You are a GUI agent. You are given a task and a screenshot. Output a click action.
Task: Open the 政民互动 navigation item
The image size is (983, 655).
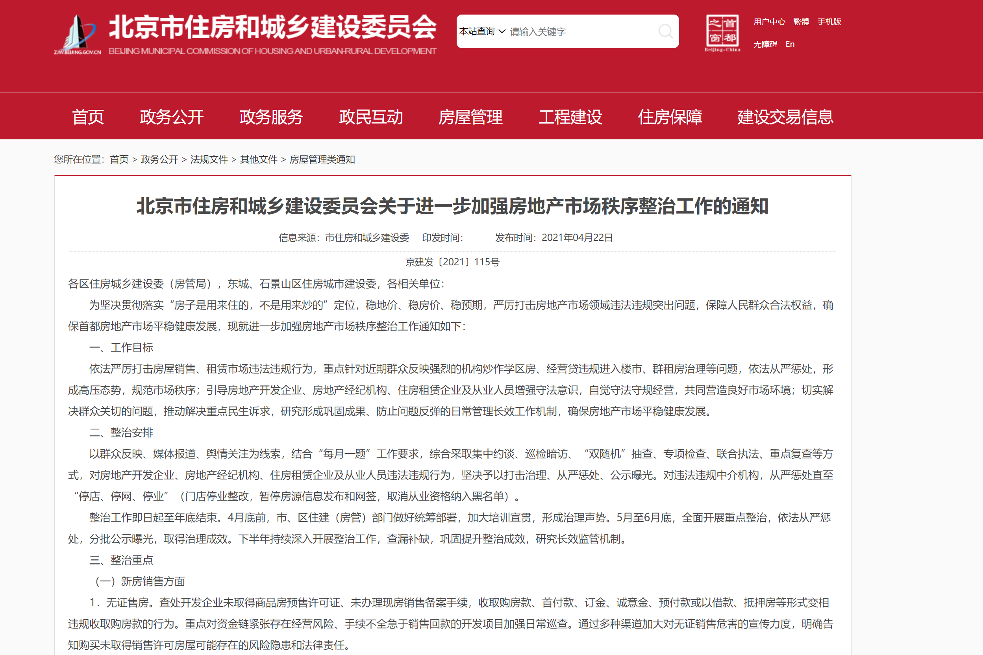tap(371, 117)
